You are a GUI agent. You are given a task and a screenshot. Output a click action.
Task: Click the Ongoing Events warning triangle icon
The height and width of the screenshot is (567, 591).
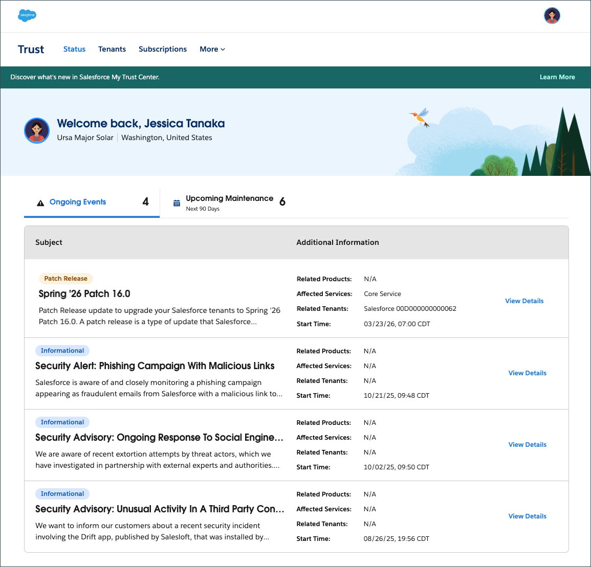tap(40, 203)
